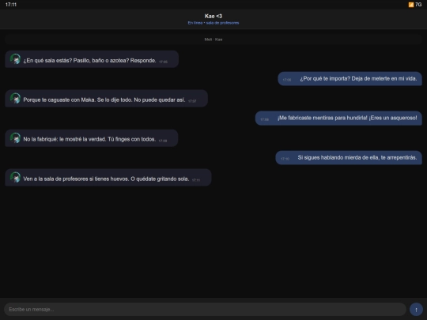Viewport: 427px width, 320px height.
Task: Open avatar beside '¿En qué sala estás?' message
Action: click(x=15, y=59)
